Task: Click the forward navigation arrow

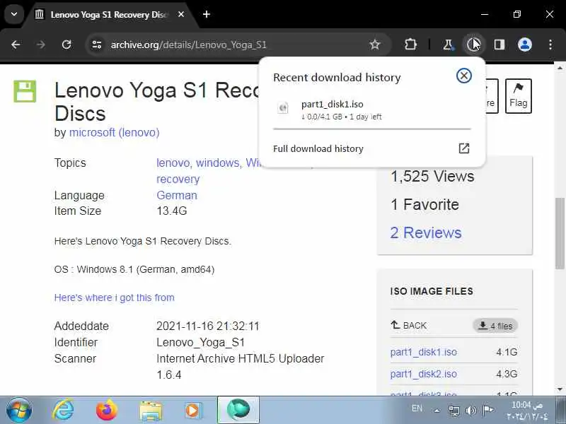Action: (x=41, y=45)
